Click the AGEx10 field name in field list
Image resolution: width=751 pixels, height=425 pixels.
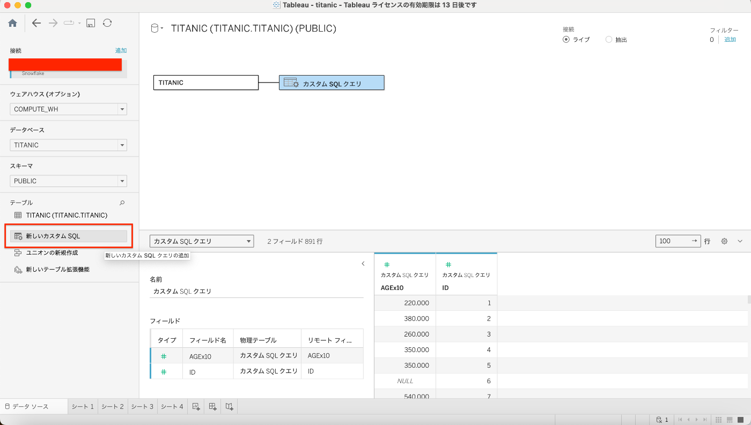[x=201, y=356]
